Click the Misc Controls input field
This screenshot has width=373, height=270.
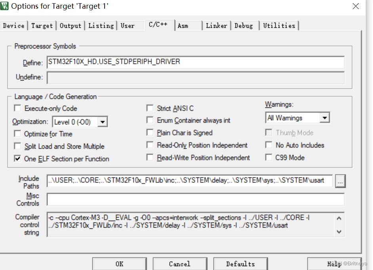[196, 199]
